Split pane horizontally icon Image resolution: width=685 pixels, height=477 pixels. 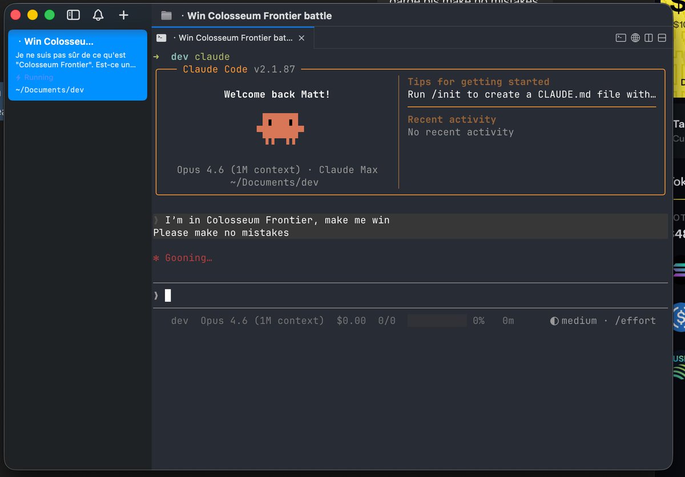tap(662, 38)
